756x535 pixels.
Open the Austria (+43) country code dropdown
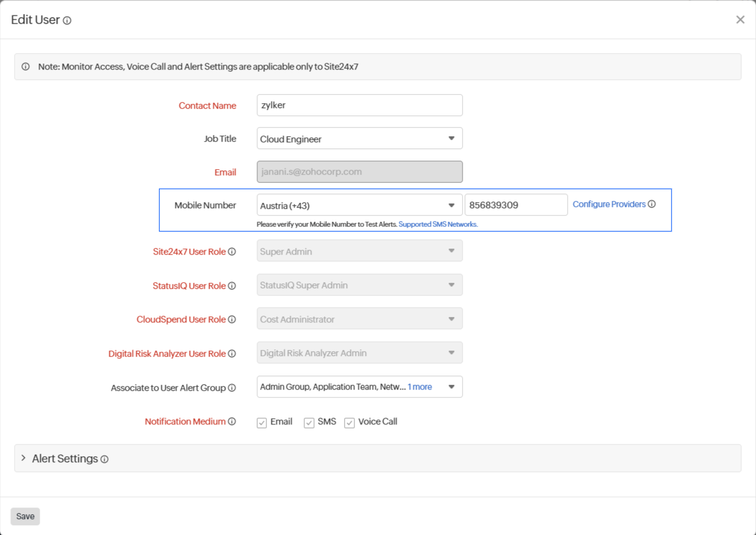(x=359, y=206)
